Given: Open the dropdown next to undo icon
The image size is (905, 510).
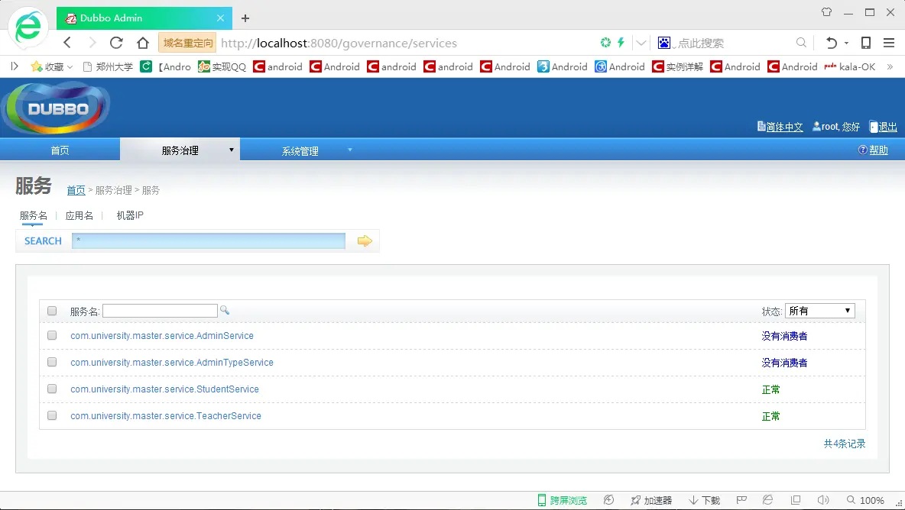Looking at the screenshot, I should (846, 44).
